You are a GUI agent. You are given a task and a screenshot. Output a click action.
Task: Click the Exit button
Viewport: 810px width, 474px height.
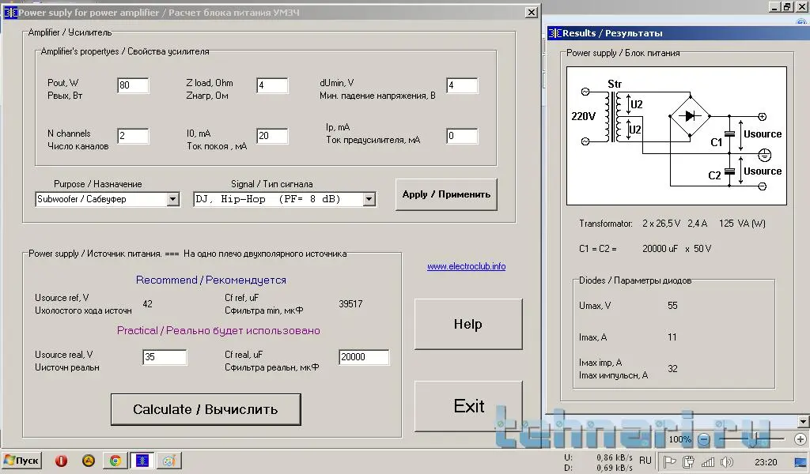point(468,406)
